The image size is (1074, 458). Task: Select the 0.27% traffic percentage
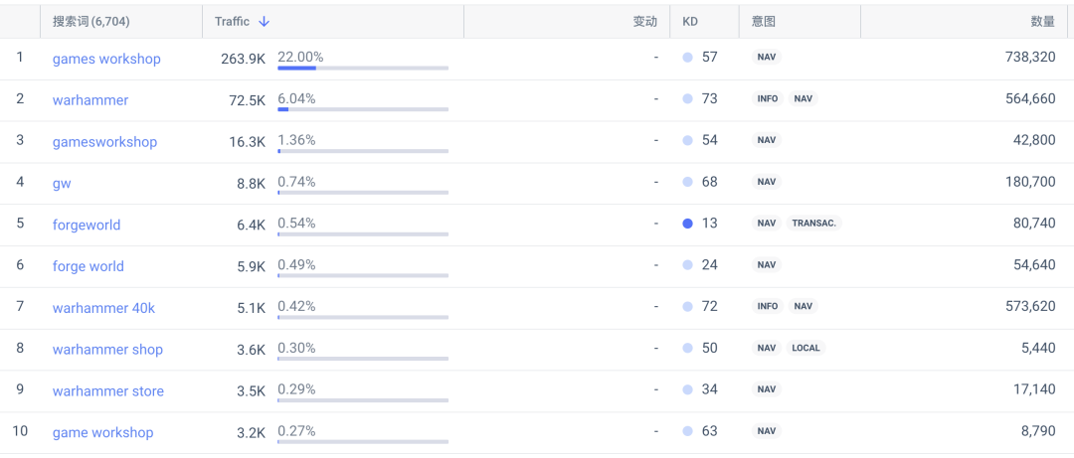tap(296, 430)
